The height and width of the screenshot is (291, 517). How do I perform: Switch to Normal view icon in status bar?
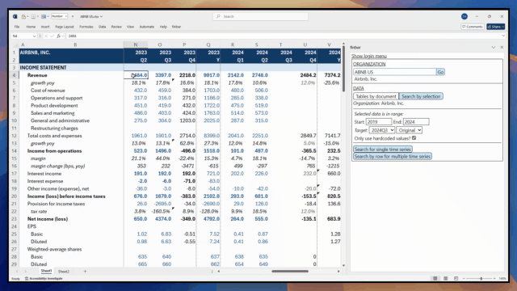point(435,278)
